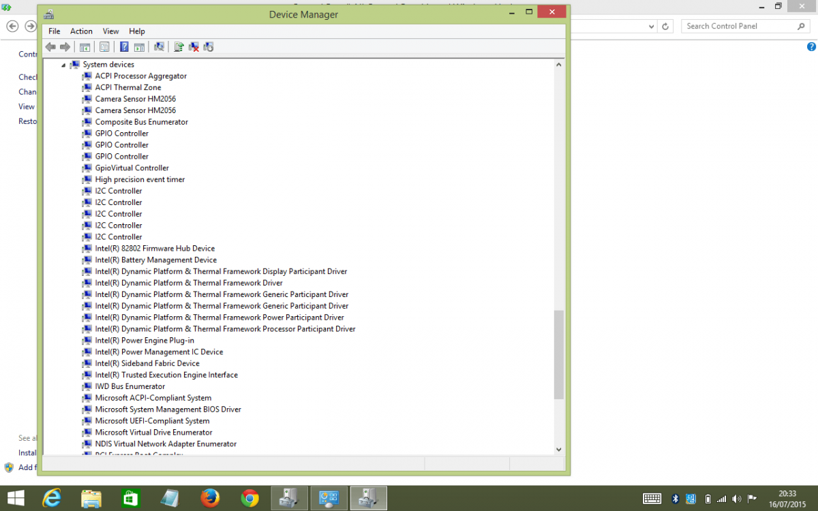Open the View menu
Viewport: 818px width, 511px height.
pyautogui.click(x=111, y=31)
